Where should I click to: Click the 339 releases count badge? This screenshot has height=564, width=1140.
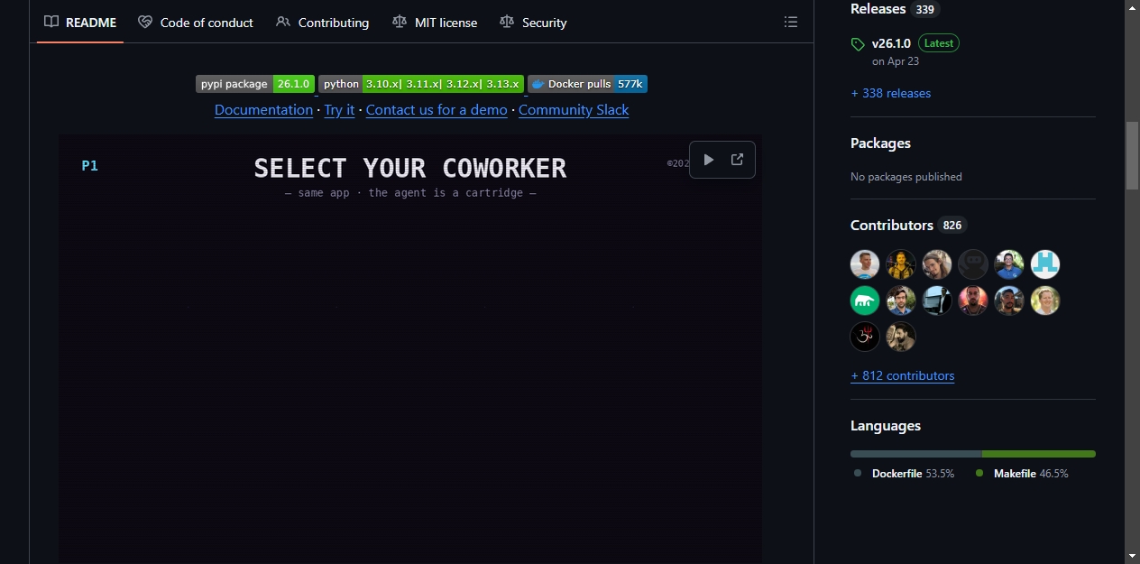click(925, 9)
